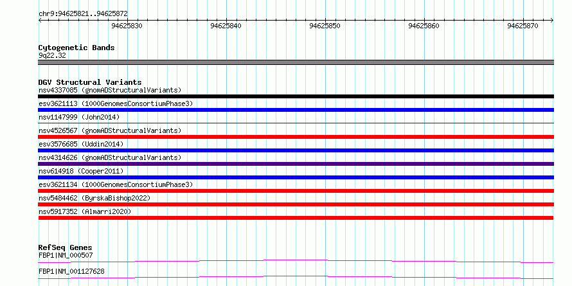Viewport: 572px width, 286px height.
Task: Open variant nsv614918 (Cooper2011) label
Action: (x=81, y=171)
